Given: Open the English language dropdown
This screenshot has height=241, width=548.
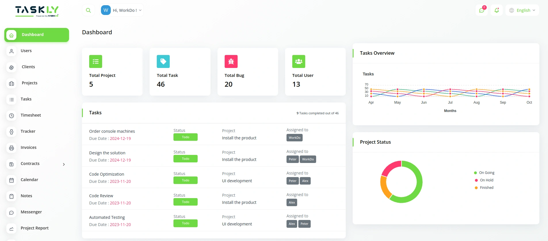Looking at the screenshot, I should (x=522, y=10).
